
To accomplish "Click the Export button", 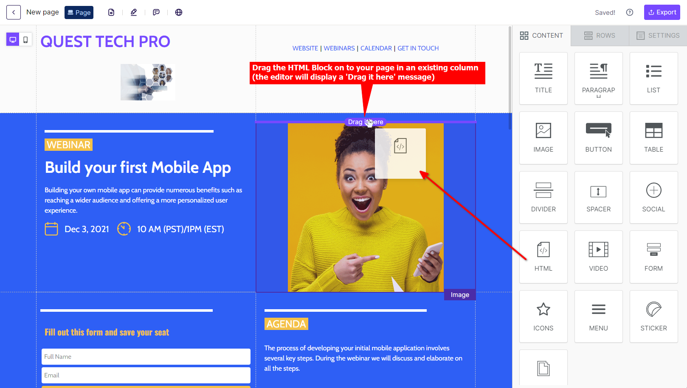I will tap(662, 12).
